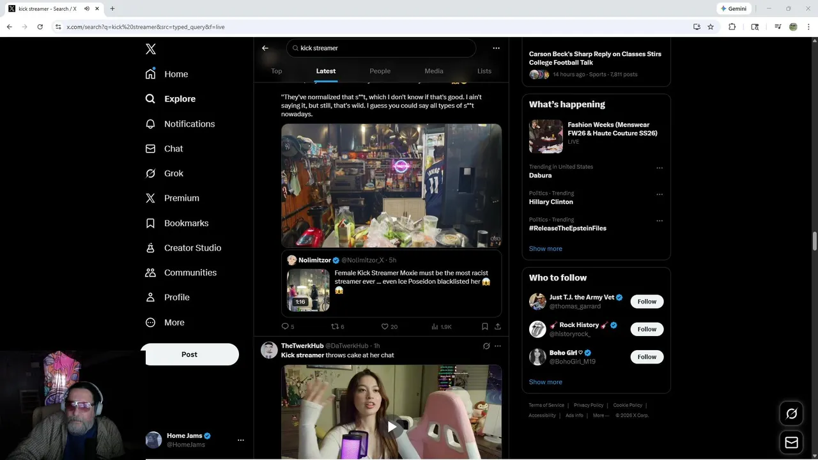Switch to the Lists tab
Viewport: 818px width, 460px height.
[484, 71]
